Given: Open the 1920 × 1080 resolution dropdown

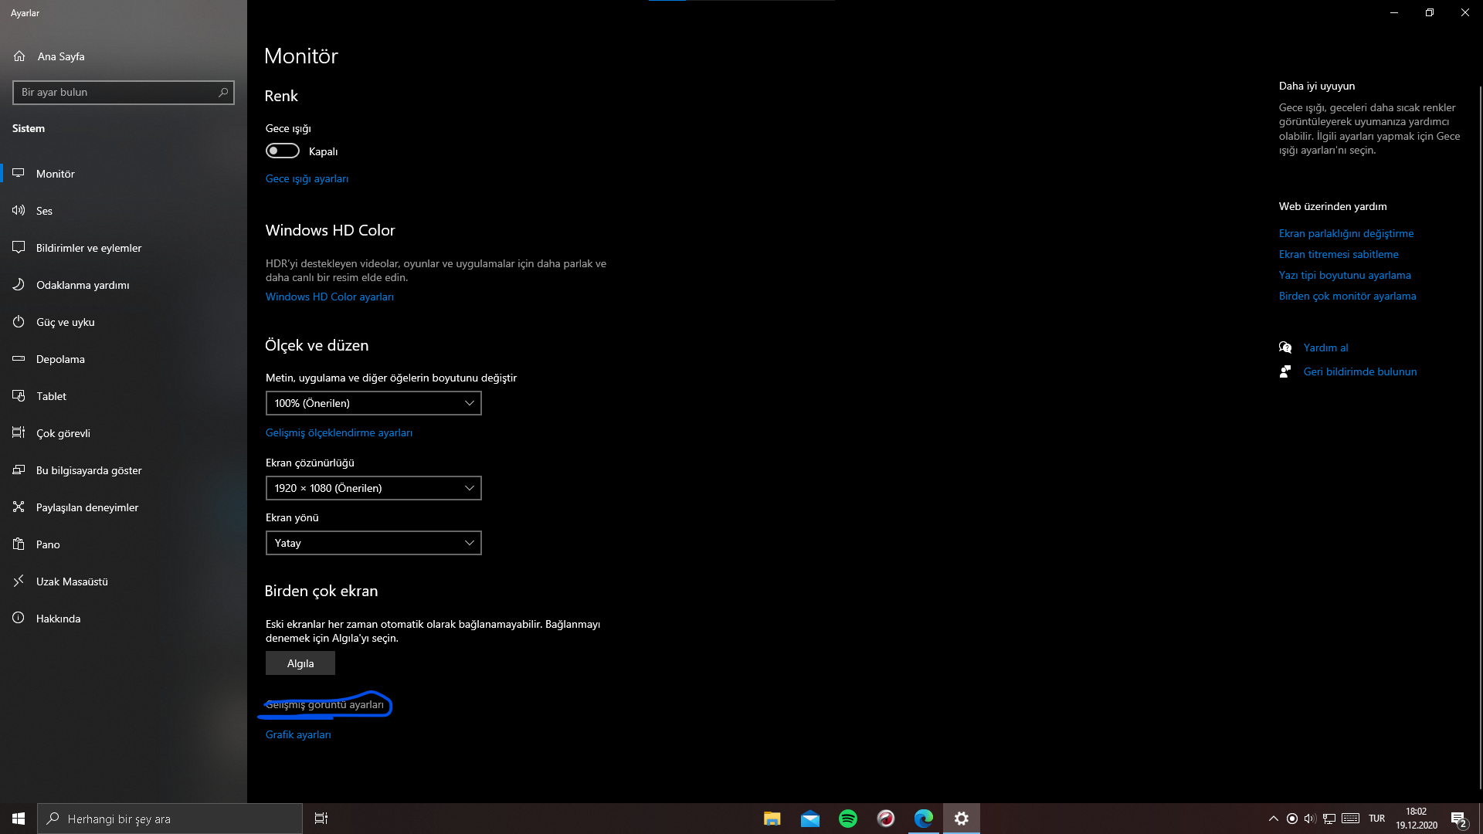Looking at the screenshot, I should point(373,488).
